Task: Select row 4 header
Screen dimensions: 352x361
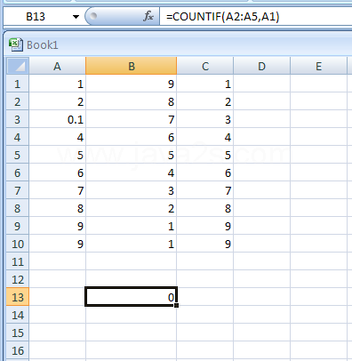Action: 18,137
